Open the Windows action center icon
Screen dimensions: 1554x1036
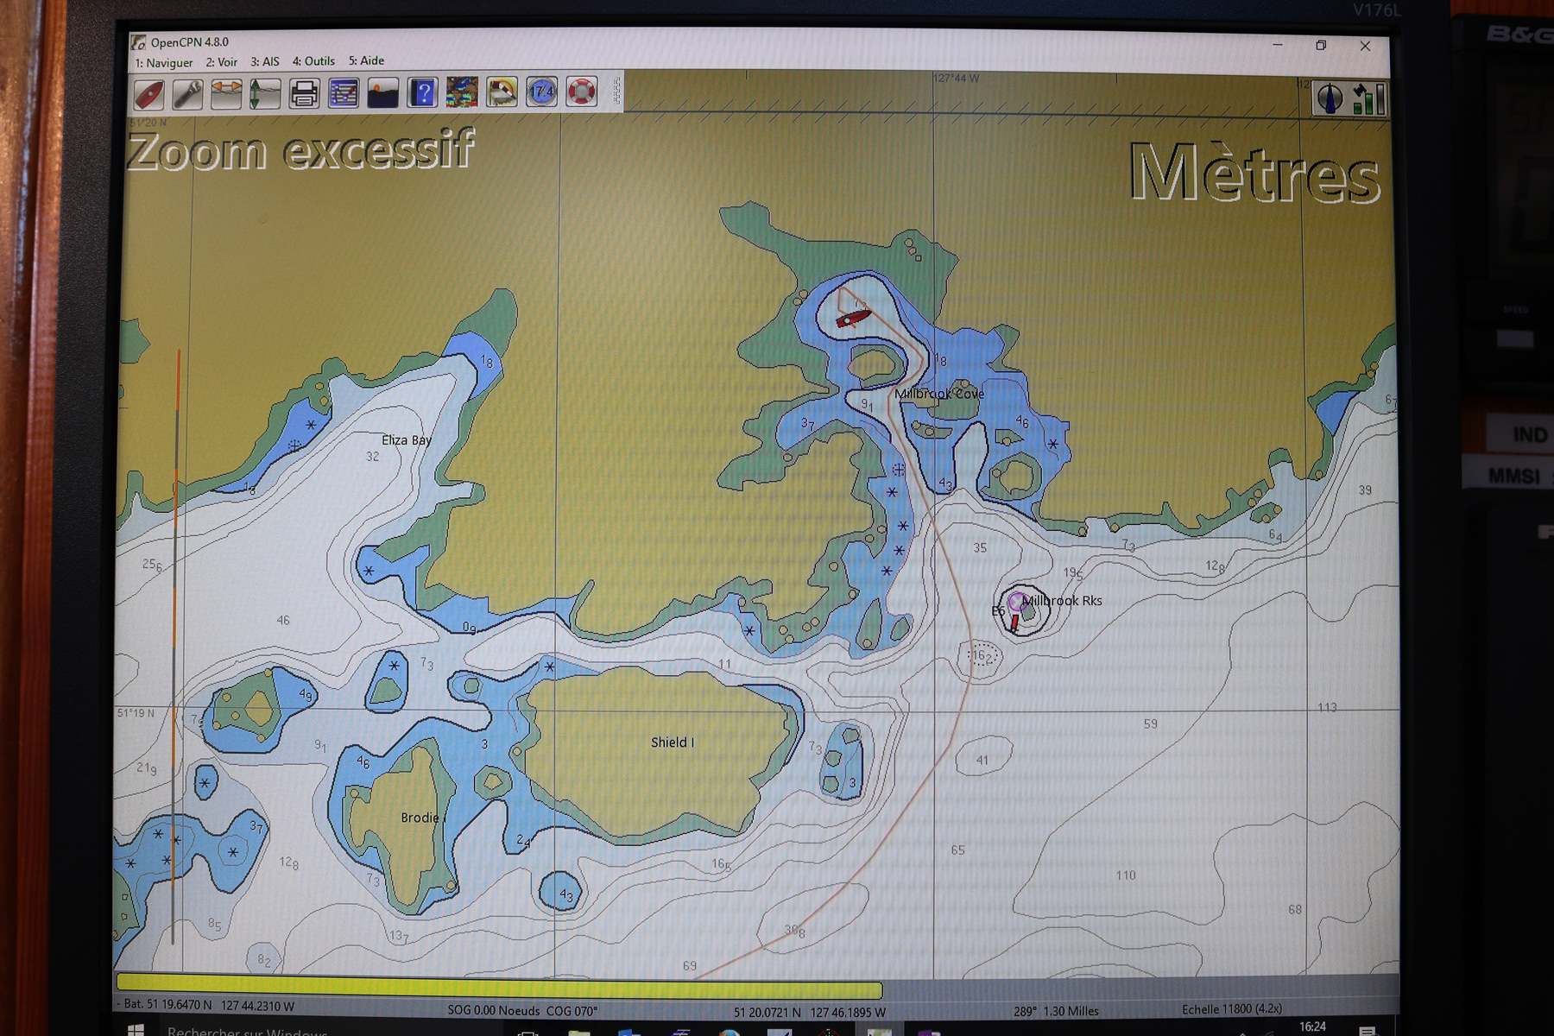click(1367, 1030)
